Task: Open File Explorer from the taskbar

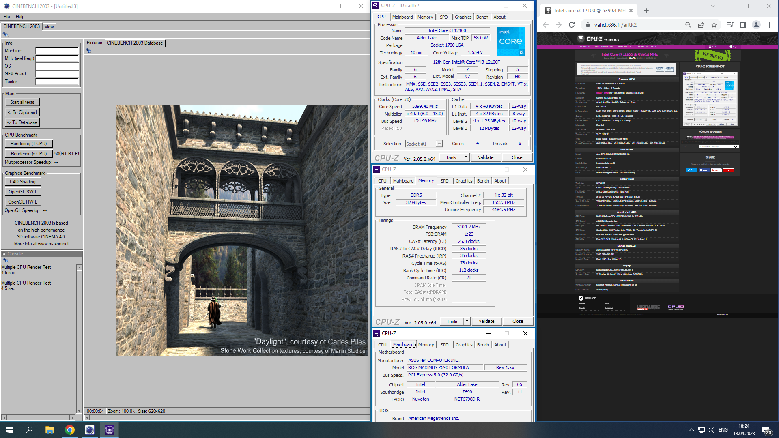Action: coord(49,430)
